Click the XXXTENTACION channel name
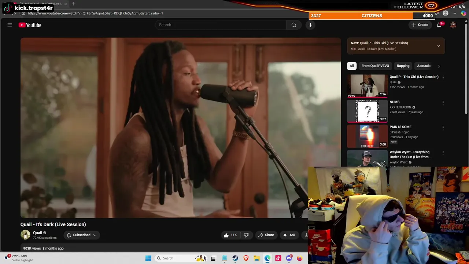Image resolution: width=469 pixels, height=264 pixels. click(x=400, y=107)
